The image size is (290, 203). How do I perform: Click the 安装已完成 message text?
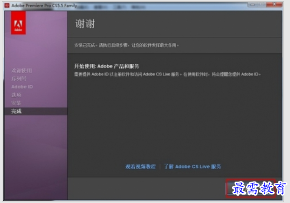click(x=126, y=45)
